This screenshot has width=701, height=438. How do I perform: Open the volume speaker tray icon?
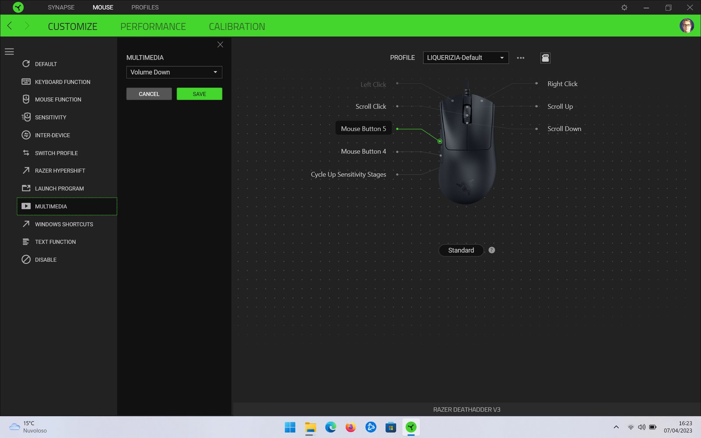(x=641, y=427)
